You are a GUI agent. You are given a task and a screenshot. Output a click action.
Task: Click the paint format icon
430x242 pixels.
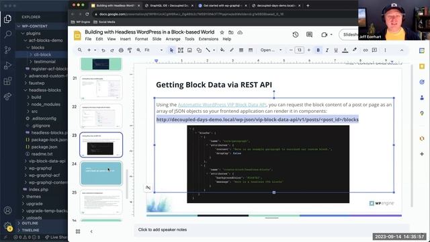click(130, 50)
